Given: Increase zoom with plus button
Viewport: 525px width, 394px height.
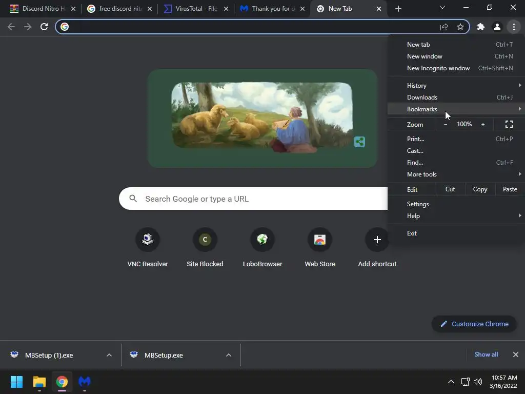Looking at the screenshot, I should coord(483,124).
